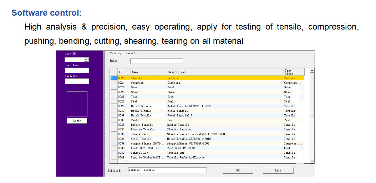The image size is (376, 183).
Task: Click the row selector beside 0024
Action: [114, 83]
